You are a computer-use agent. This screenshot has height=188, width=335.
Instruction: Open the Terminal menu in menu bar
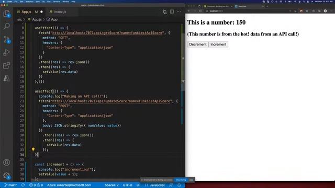click(x=57, y=2)
